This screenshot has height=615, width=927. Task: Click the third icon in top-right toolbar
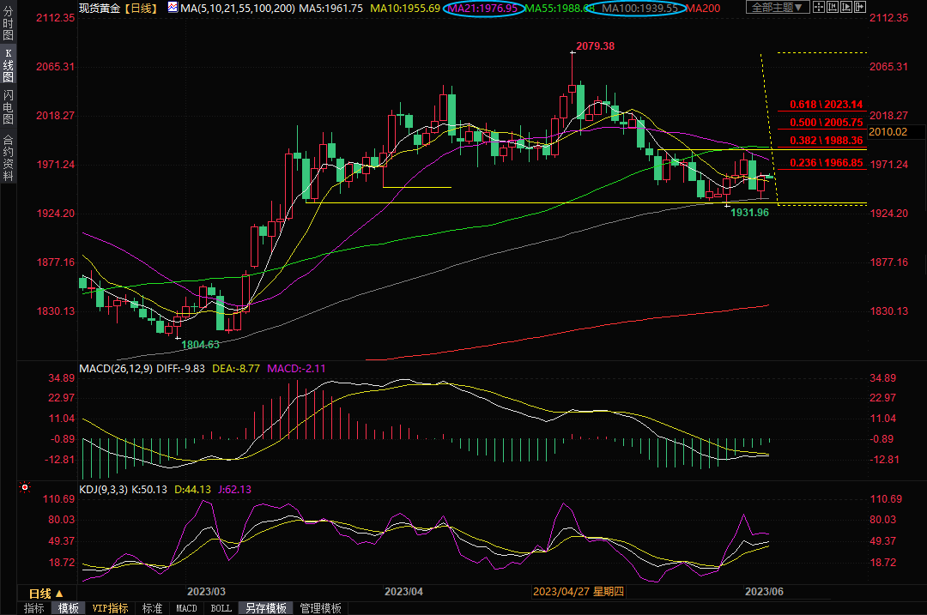coord(847,8)
